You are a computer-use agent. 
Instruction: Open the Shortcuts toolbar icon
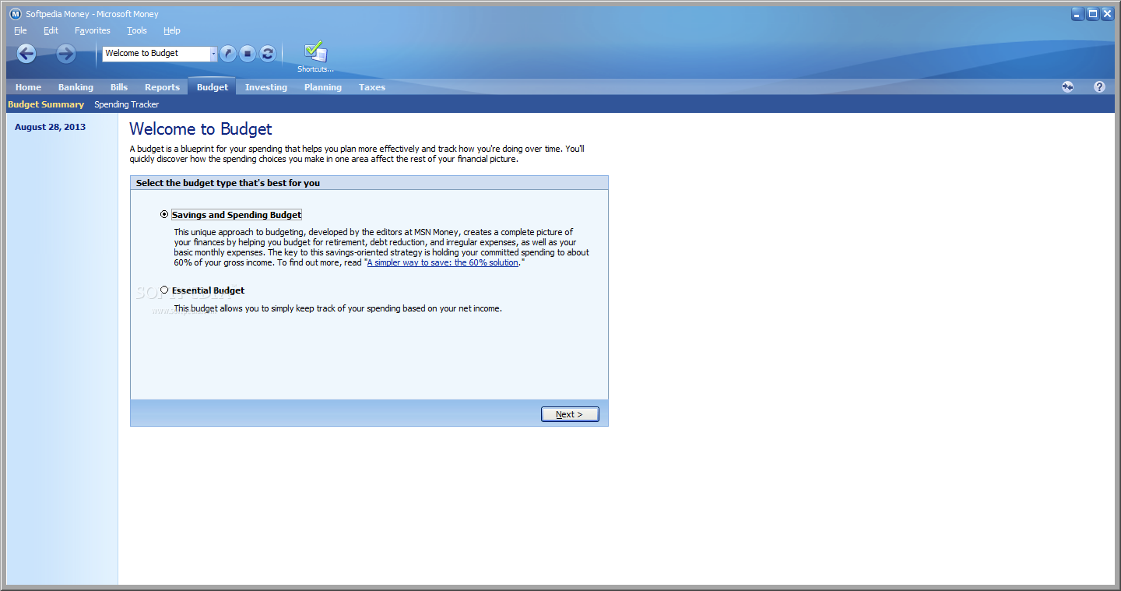[x=315, y=57]
